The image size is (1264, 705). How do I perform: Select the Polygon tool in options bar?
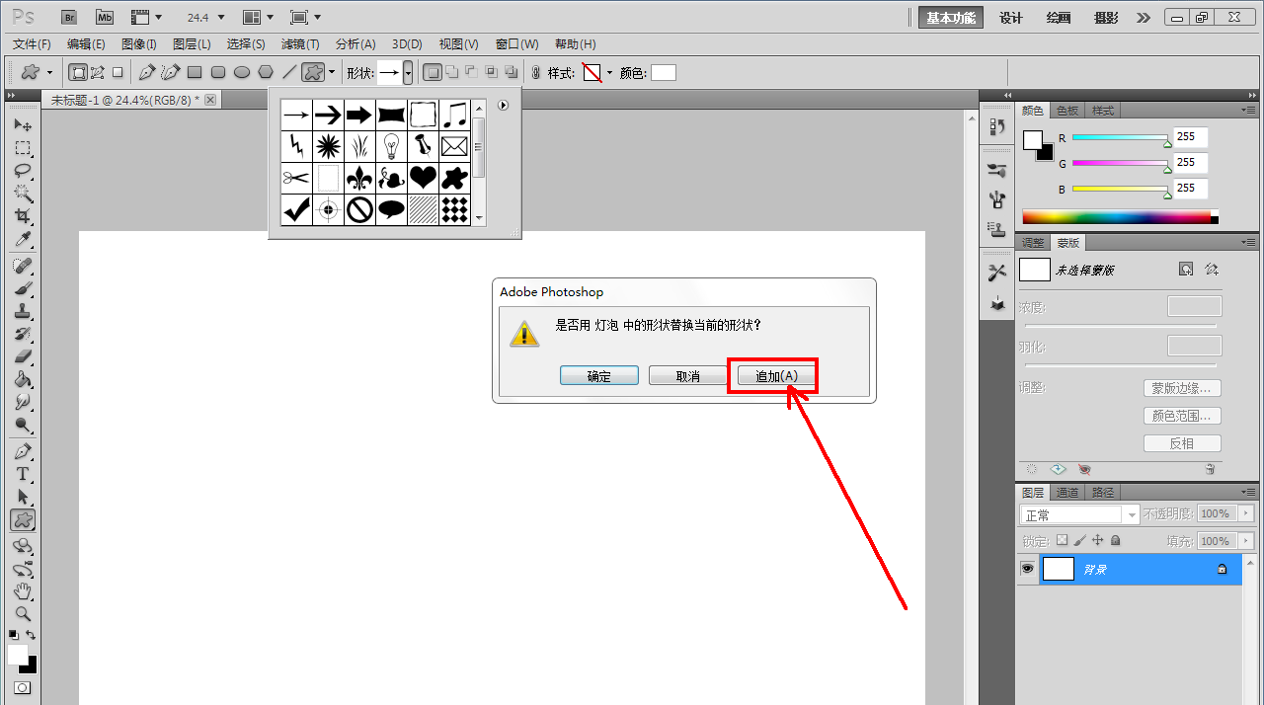point(266,72)
